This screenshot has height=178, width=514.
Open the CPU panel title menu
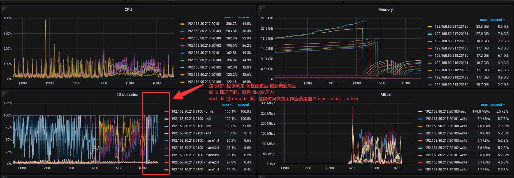[x=128, y=10]
